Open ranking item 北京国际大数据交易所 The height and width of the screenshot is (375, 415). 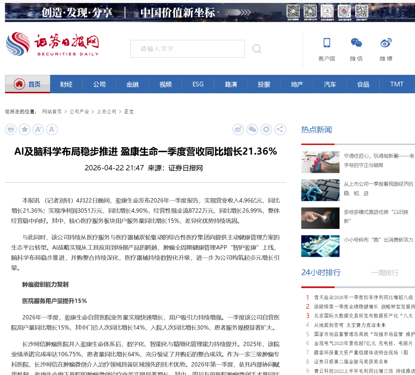[x=364, y=316]
